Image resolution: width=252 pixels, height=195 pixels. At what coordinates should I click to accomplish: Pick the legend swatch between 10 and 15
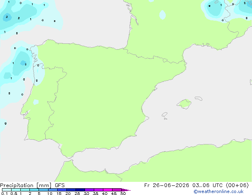point(53,190)
